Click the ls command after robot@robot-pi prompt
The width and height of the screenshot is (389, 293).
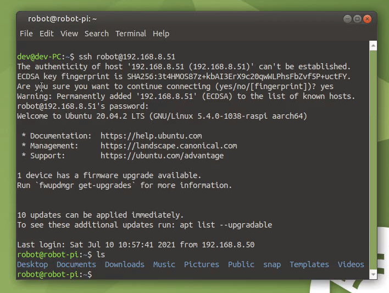pos(101,255)
